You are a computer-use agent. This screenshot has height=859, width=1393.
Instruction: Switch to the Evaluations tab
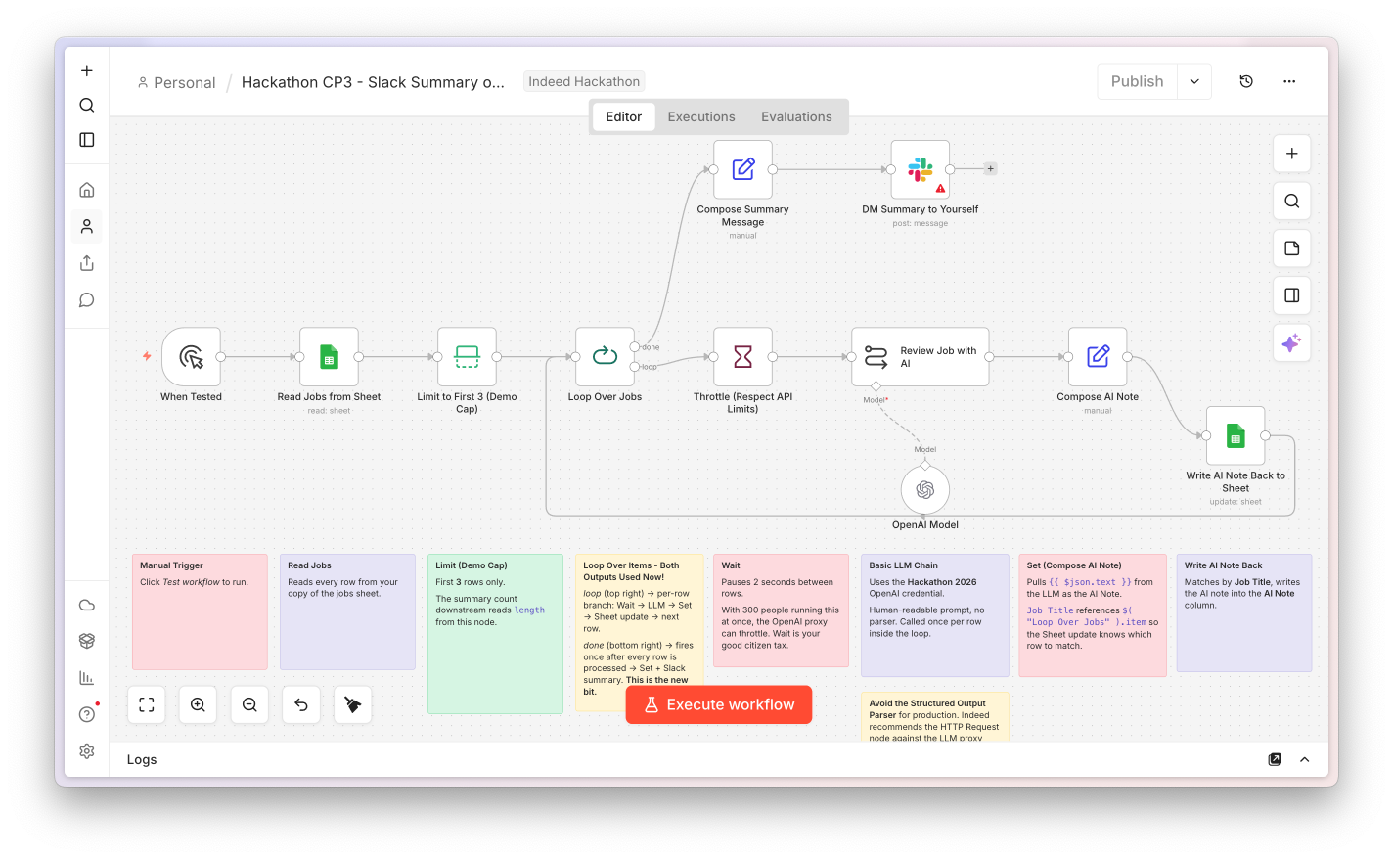(796, 116)
